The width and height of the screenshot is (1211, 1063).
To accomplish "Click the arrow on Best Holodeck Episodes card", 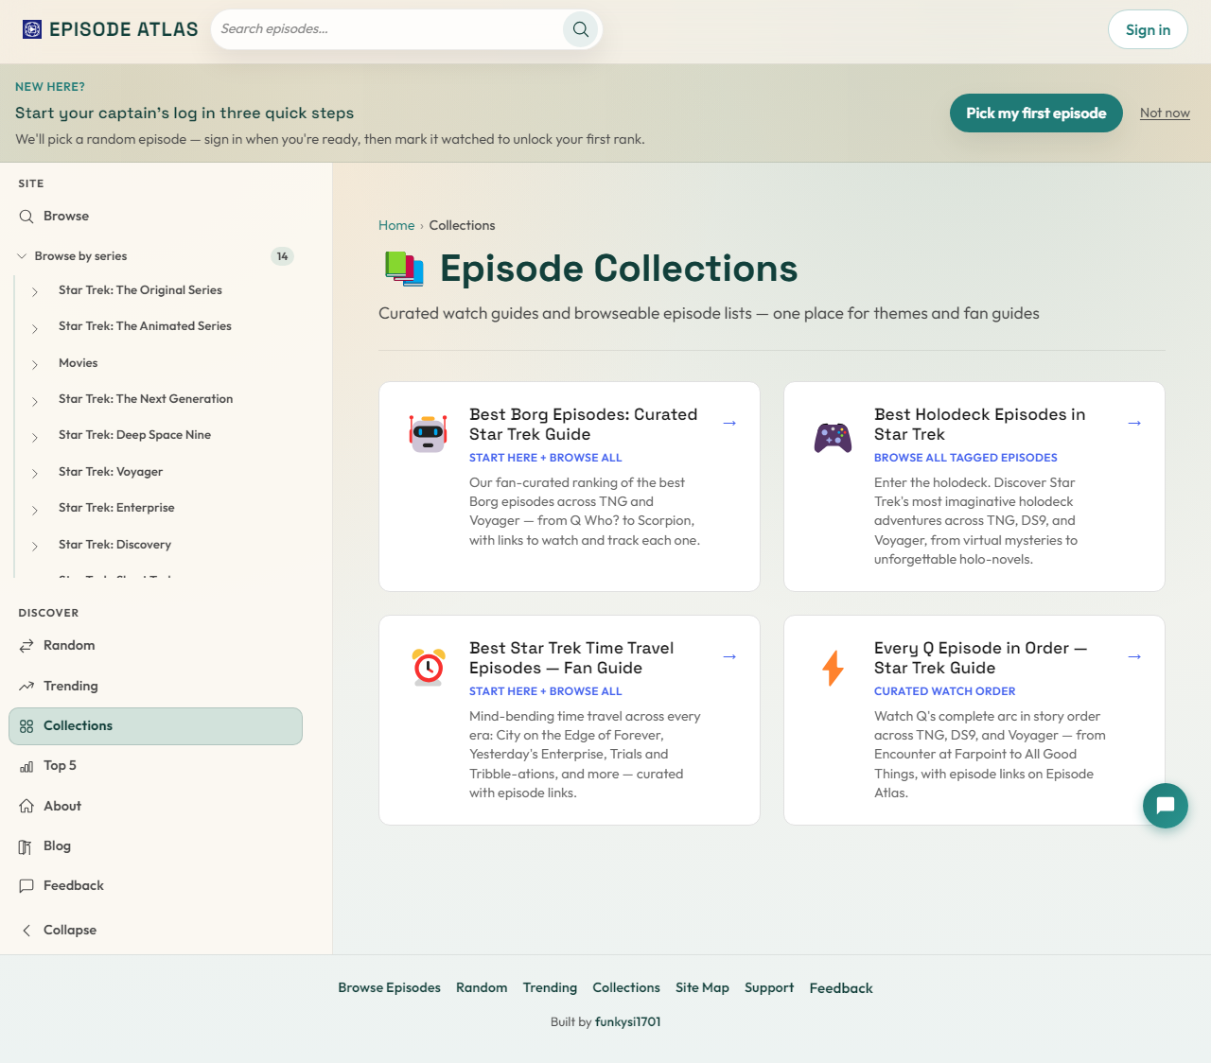I will (1134, 423).
